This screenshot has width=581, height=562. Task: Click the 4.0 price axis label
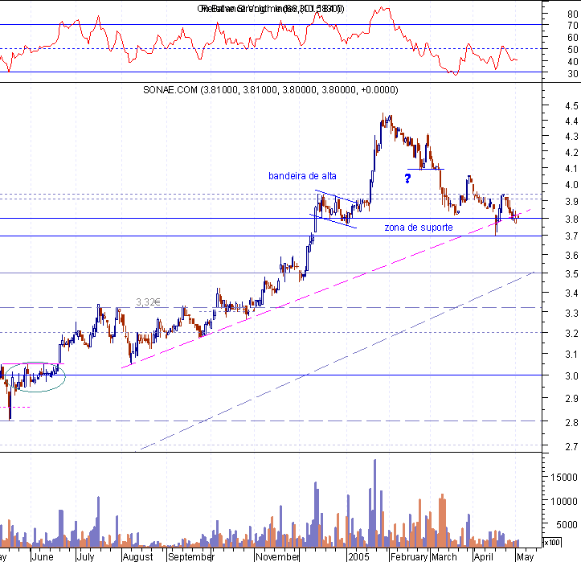571,185
